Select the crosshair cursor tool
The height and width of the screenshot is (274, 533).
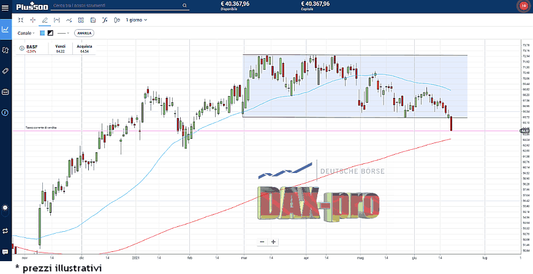[32, 20]
